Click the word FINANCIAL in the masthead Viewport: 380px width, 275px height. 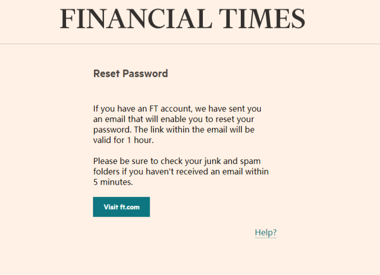pyautogui.click(x=136, y=19)
